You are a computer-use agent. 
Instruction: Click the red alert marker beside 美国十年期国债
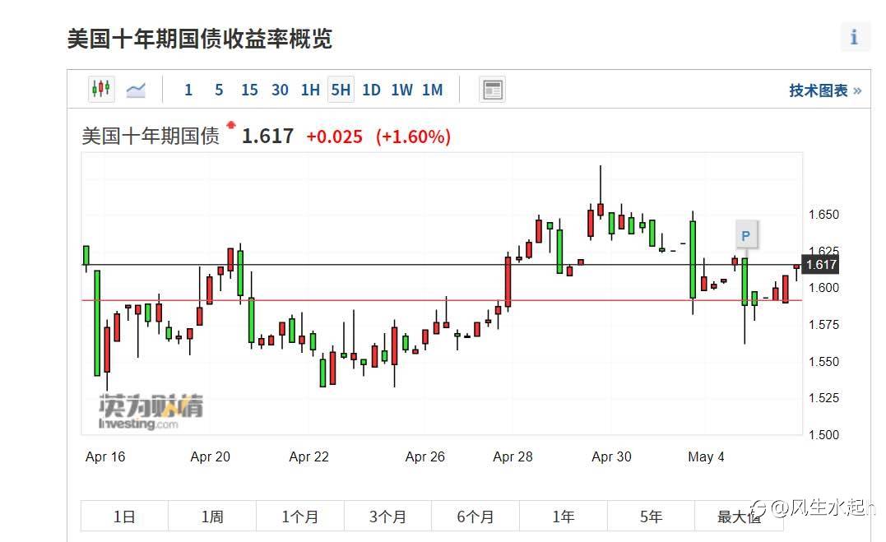coord(231,125)
